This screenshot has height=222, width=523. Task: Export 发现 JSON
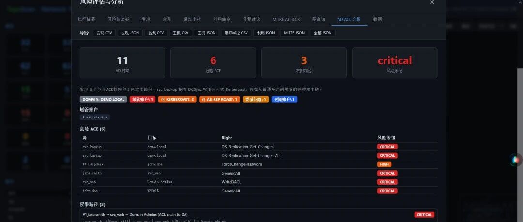pyautogui.click(x=130, y=33)
